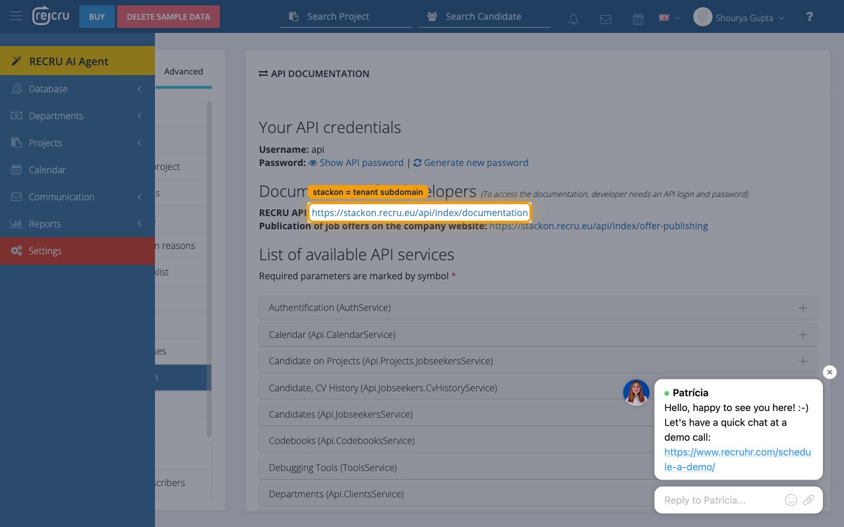Click Generate new password link
Screen dimensions: 844x527
point(476,163)
